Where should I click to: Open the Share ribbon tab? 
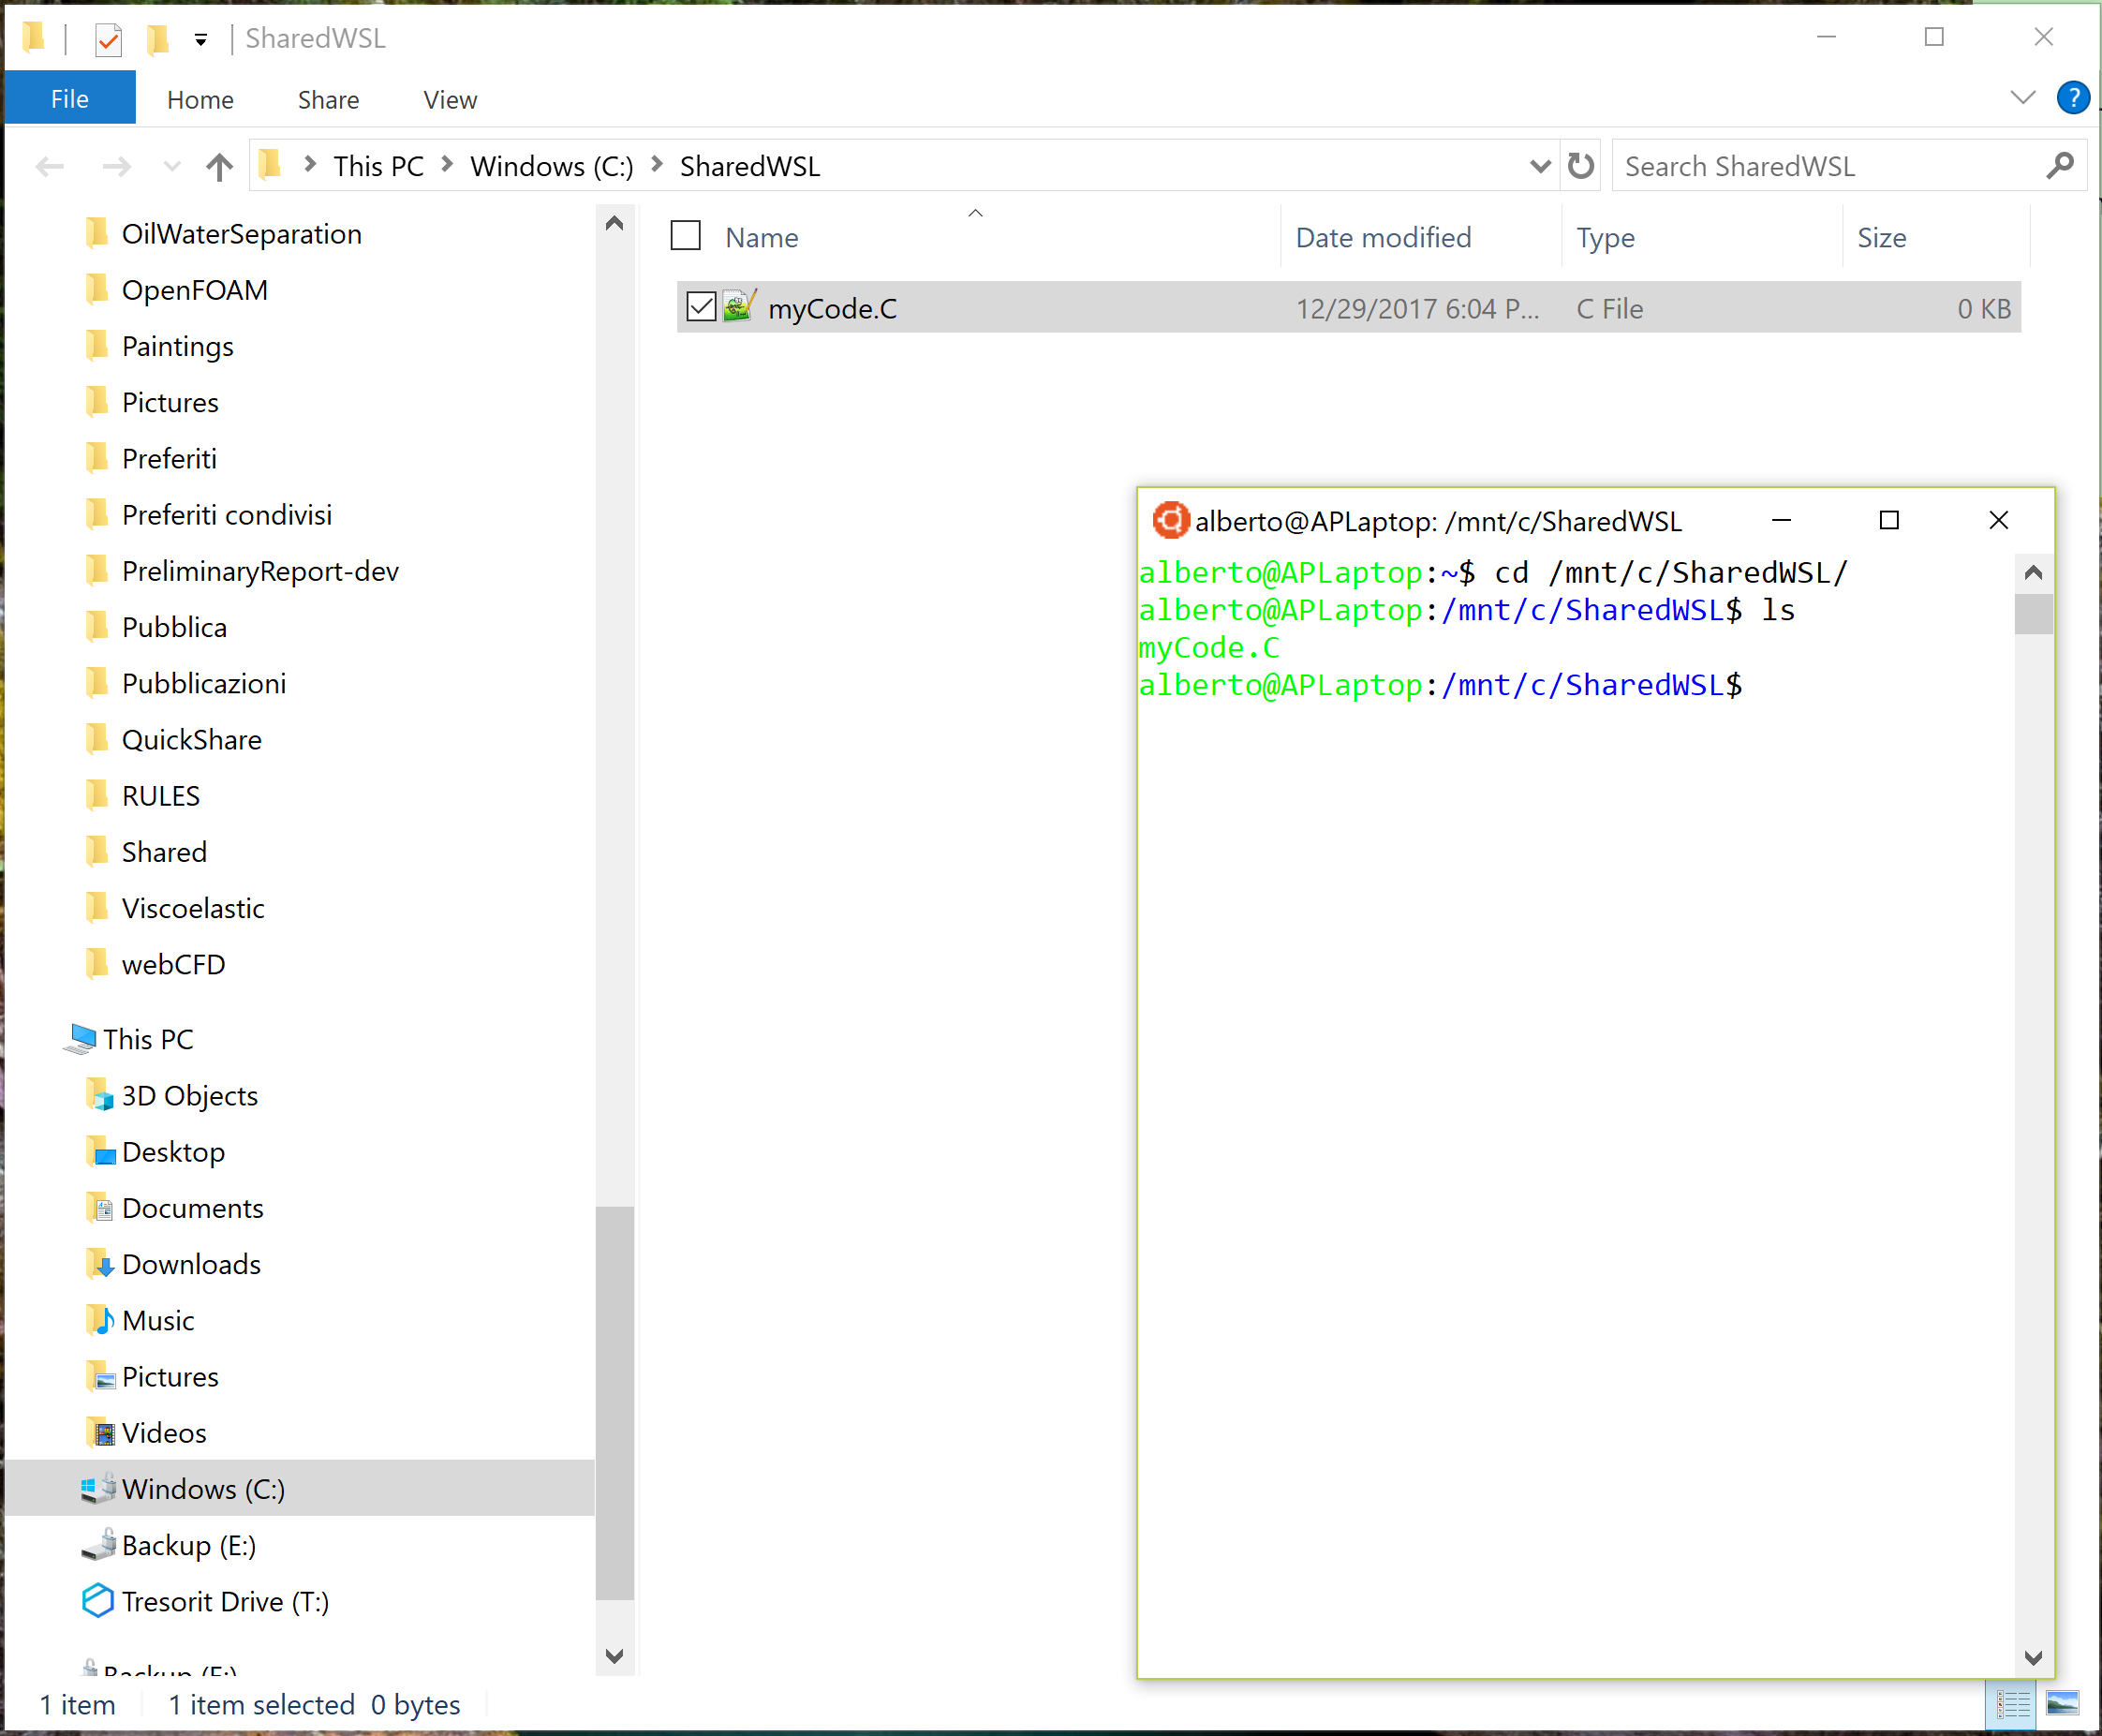pyautogui.click(x=328, y=100)
